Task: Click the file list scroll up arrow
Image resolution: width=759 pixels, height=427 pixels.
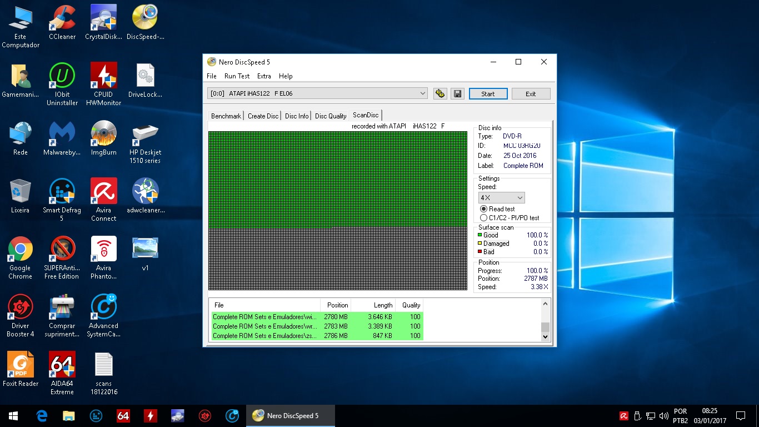Action: pos(545,304)
